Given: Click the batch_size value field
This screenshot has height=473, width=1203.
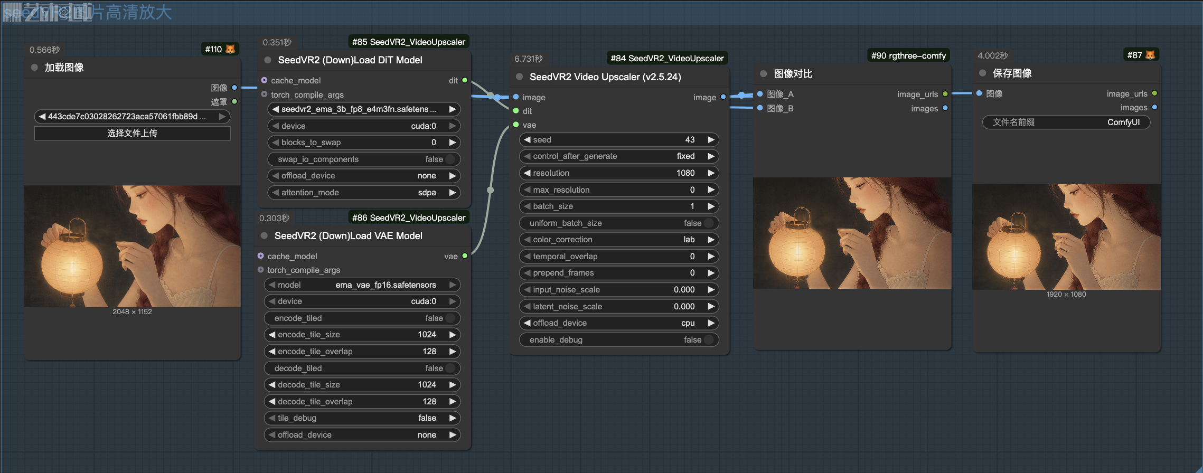Looking at the screenshot, I should pyautogui.click(x=619, y=206).
